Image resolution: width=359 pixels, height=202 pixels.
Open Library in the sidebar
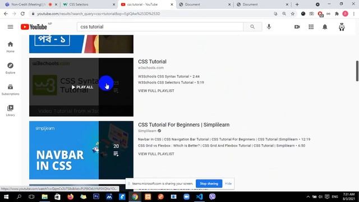pyautogui.click(x=10, y=111)
